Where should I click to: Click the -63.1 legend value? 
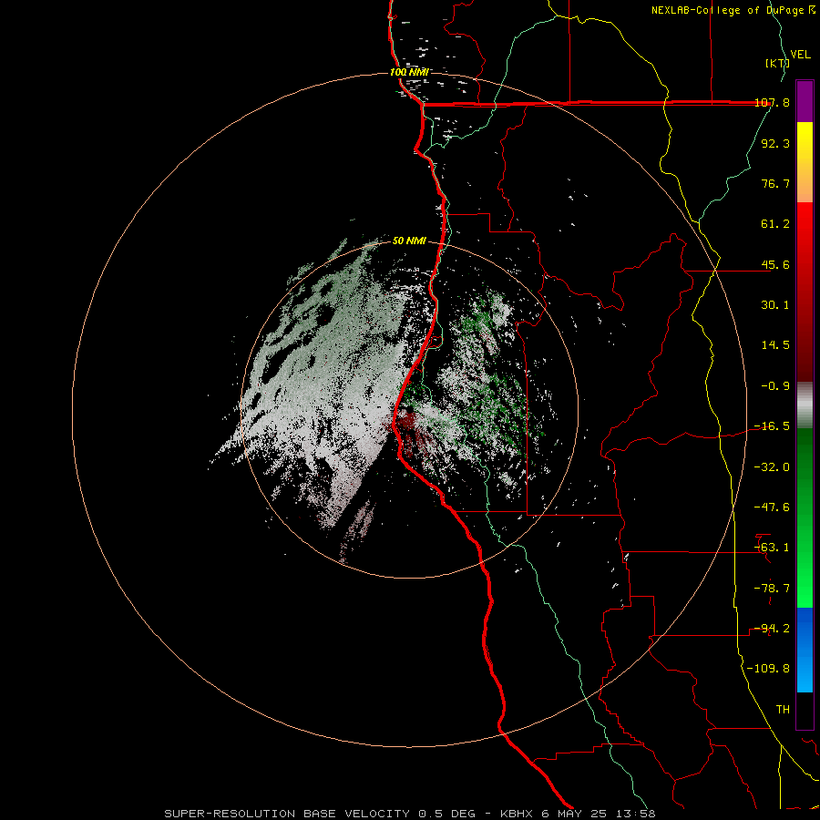click(772, 548)
